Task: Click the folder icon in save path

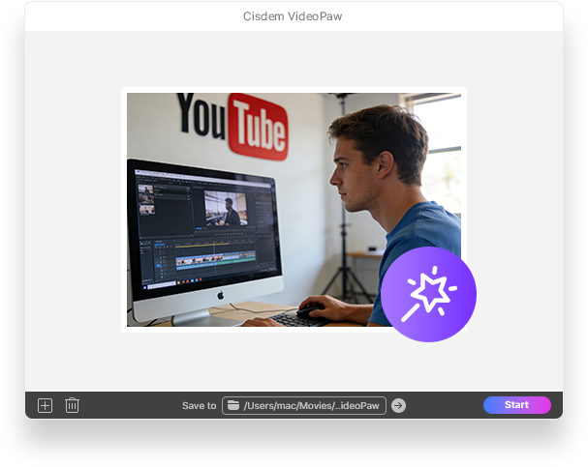Action: pos(233,405)
